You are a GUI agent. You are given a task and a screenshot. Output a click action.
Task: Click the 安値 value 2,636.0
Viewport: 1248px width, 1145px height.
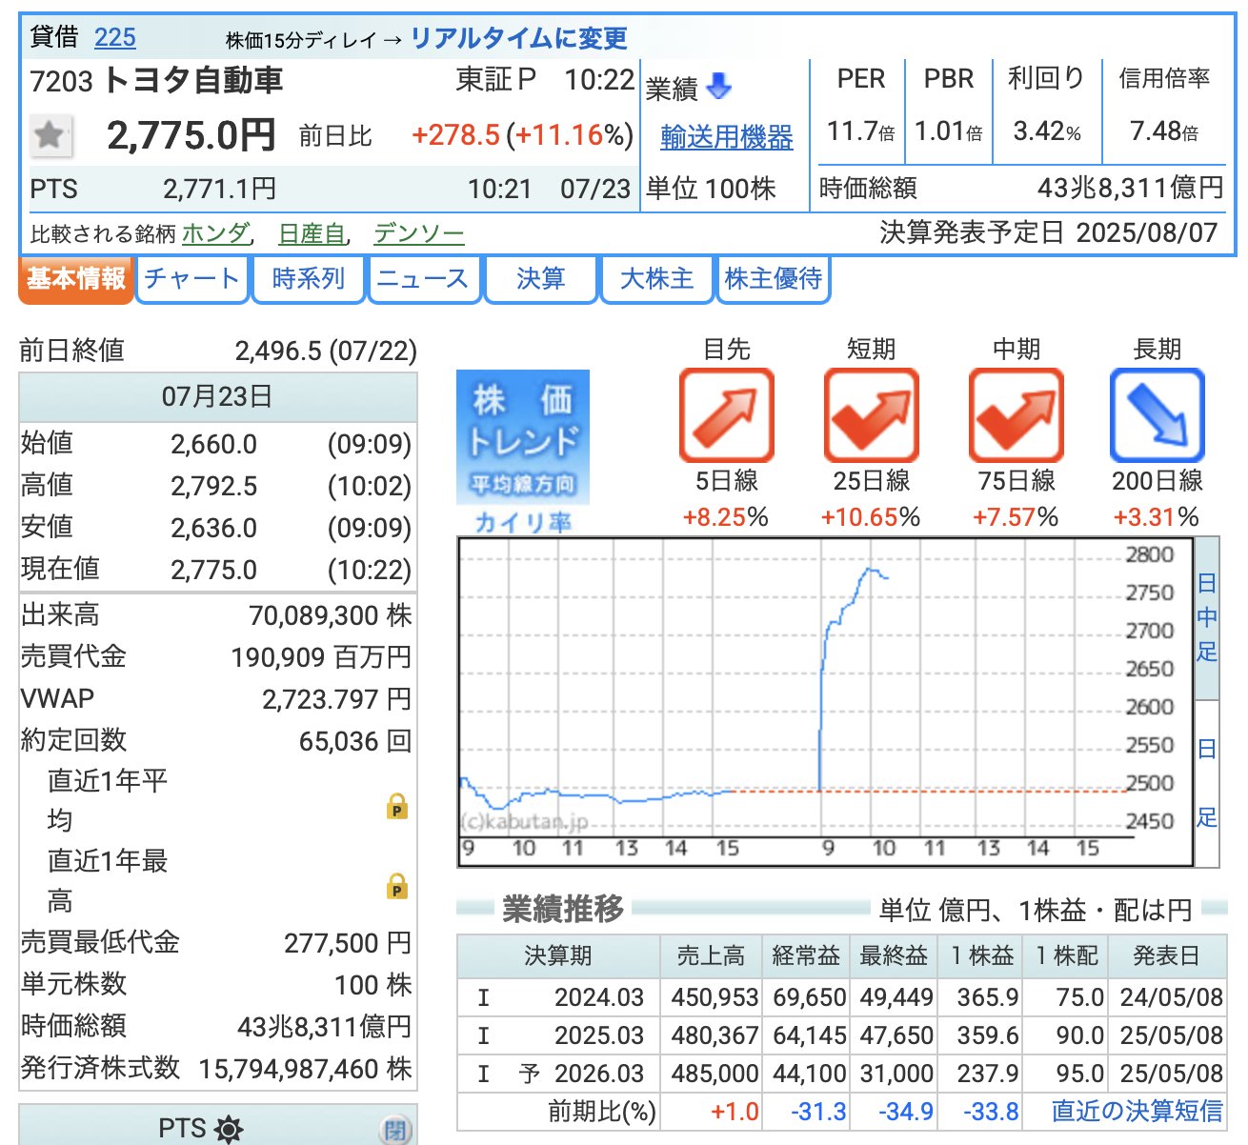pos(214,529)
